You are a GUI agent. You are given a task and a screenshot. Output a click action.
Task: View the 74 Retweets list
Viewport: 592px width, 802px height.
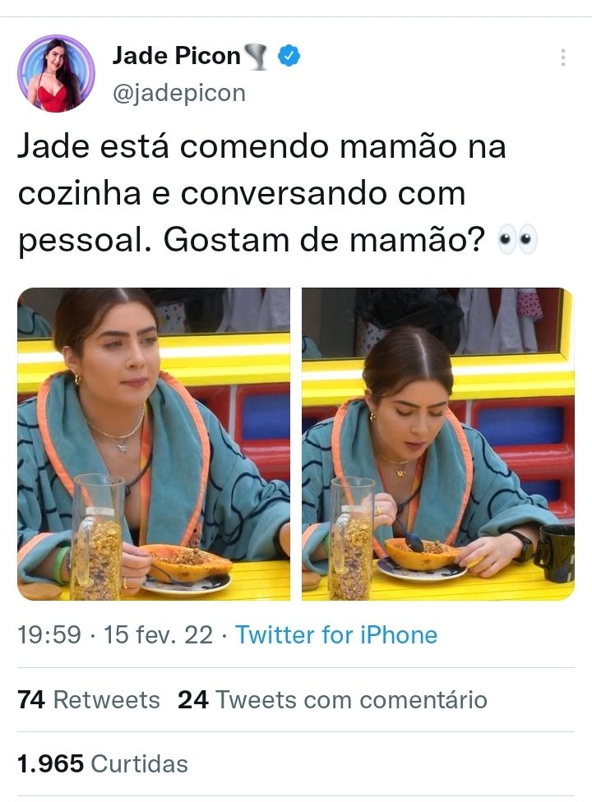89,700
